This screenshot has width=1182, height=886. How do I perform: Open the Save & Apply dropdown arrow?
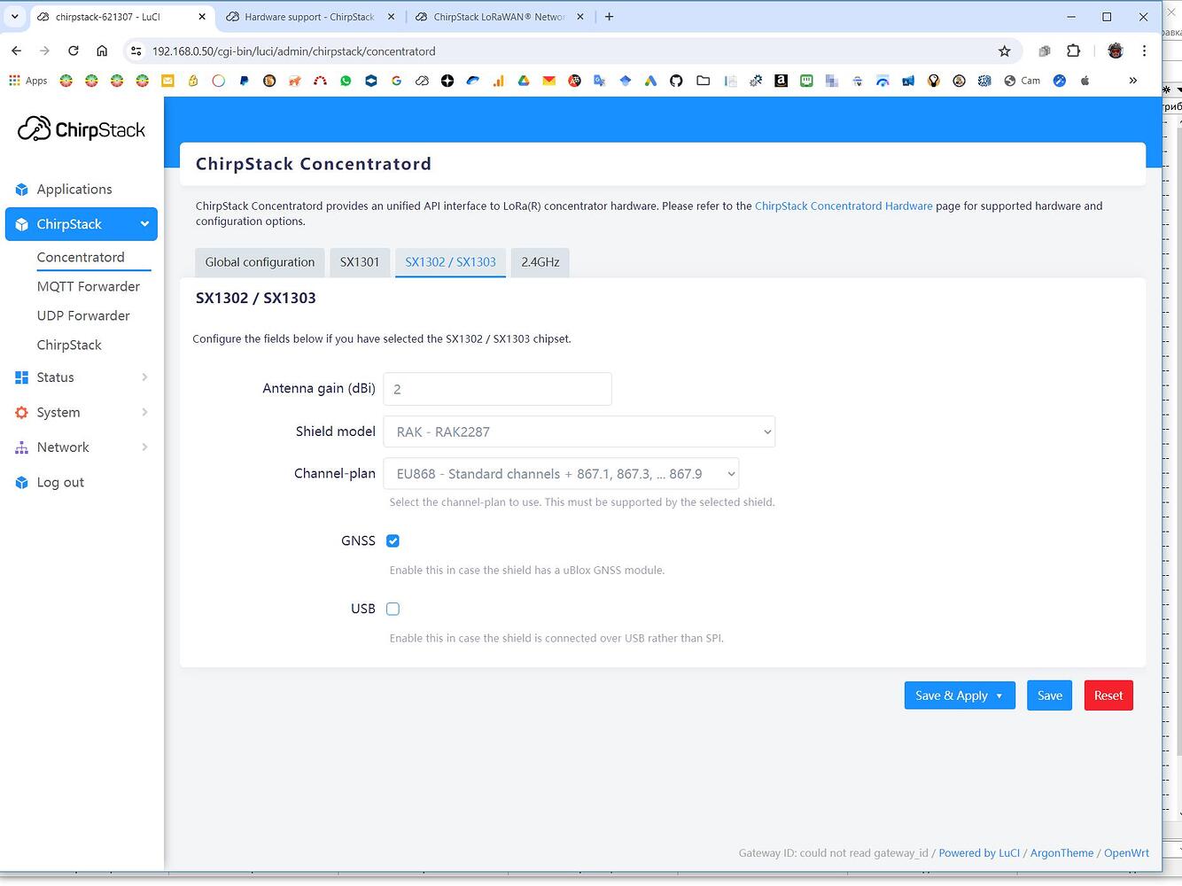click(x=999, y=696)
